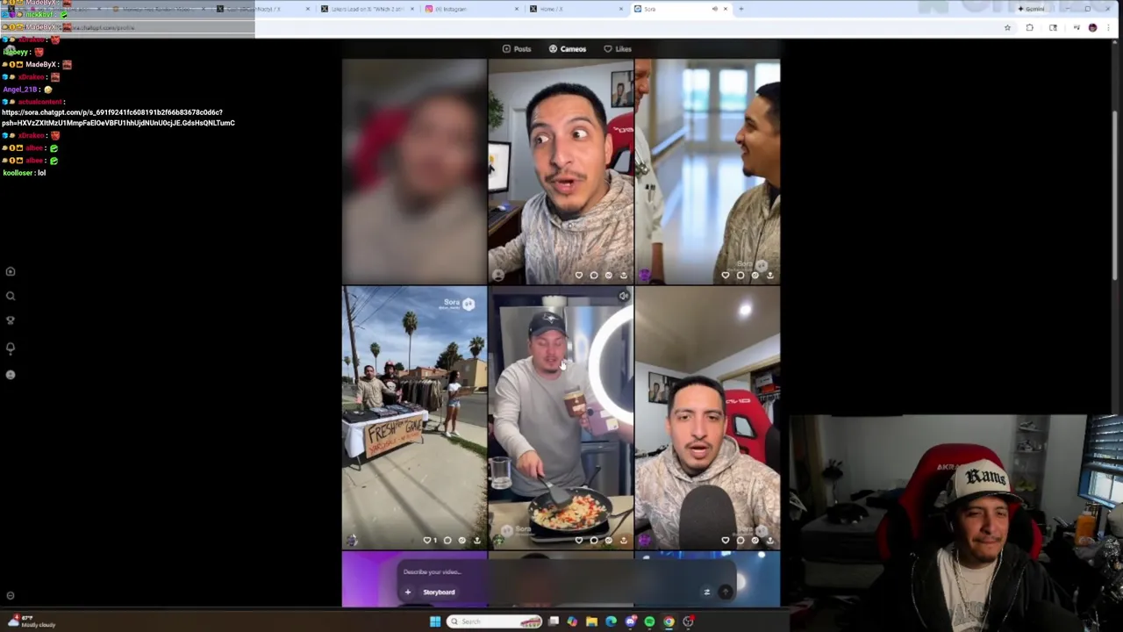Open the first Sora sidebar icon
This screenshot has width=1123, height=632.
click(11, 272)
